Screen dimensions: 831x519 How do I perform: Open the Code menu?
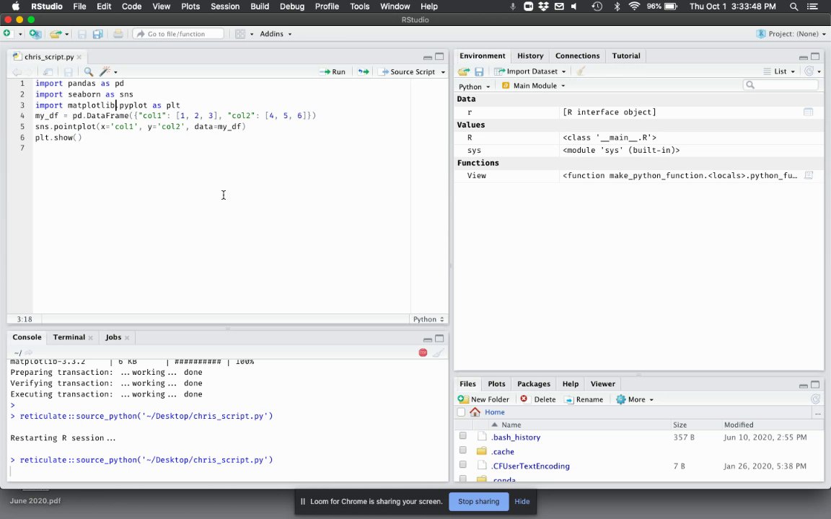131,6
